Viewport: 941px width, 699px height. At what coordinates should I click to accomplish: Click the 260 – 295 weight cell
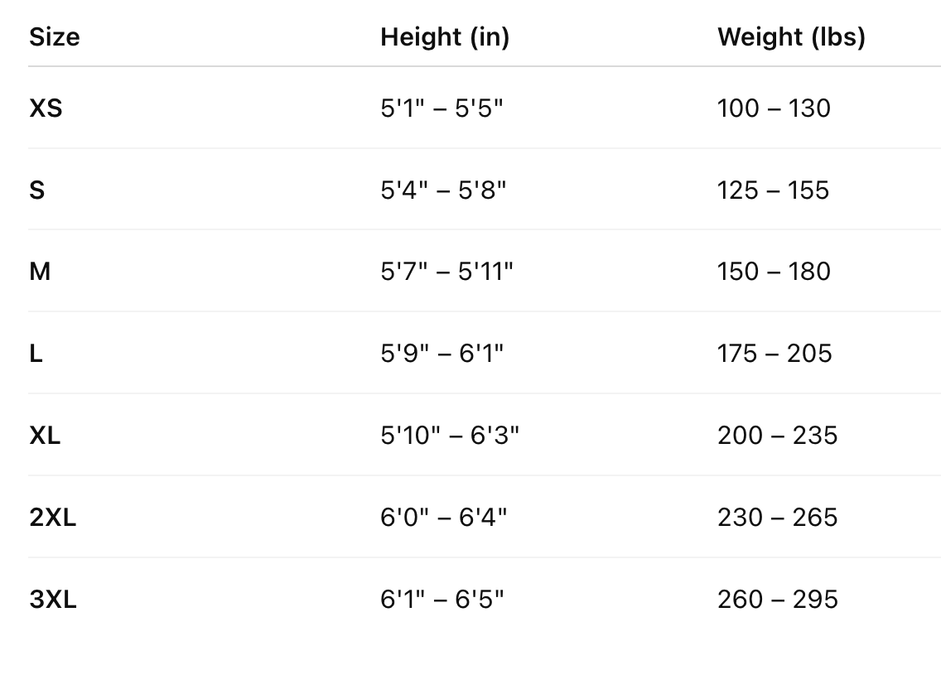point(777,600)
